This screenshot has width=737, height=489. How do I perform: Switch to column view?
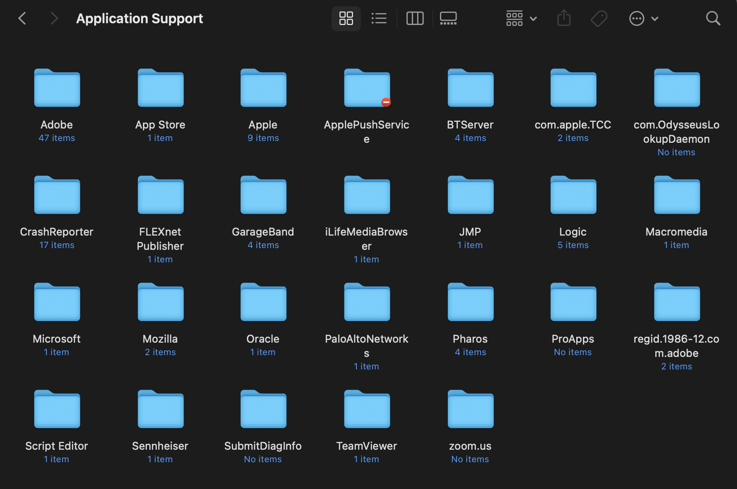pos(415,18)
